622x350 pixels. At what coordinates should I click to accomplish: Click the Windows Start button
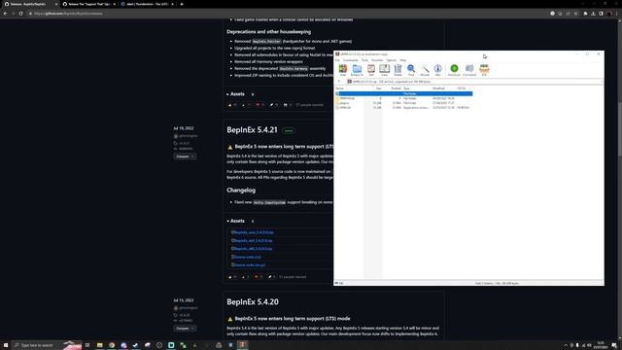point(6,345)
